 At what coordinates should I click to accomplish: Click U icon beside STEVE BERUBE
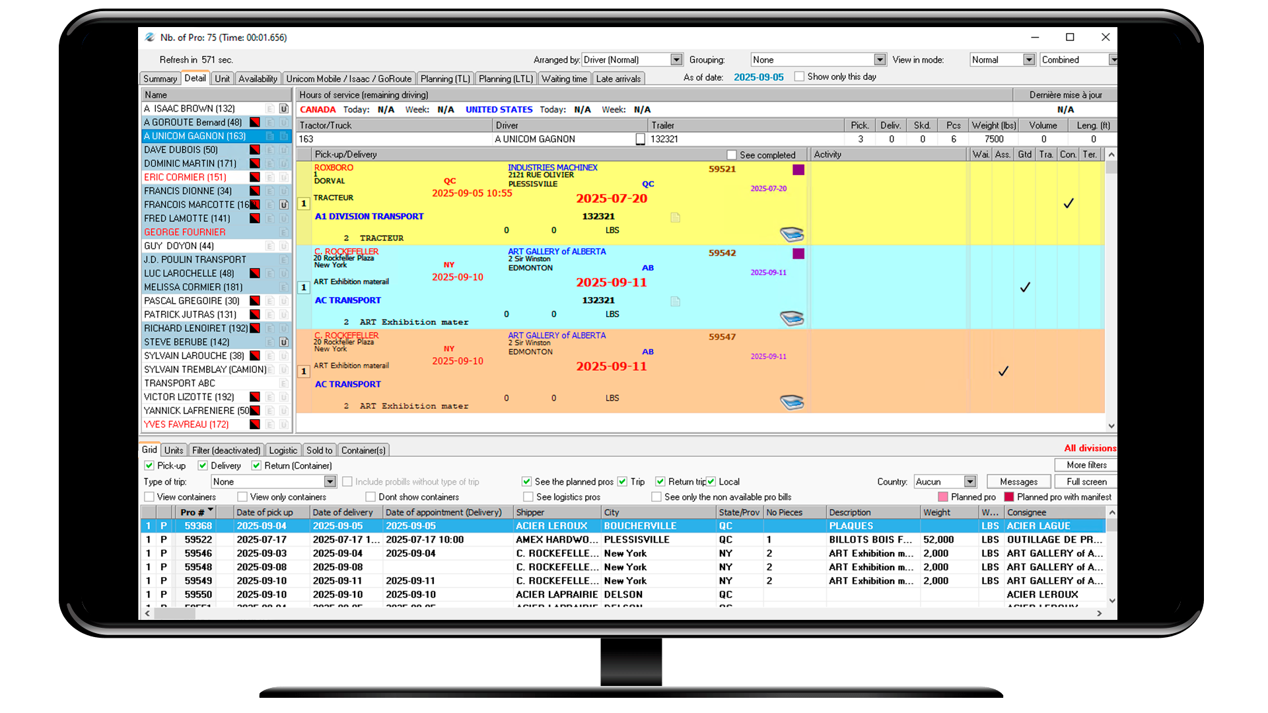click(283, 342)
